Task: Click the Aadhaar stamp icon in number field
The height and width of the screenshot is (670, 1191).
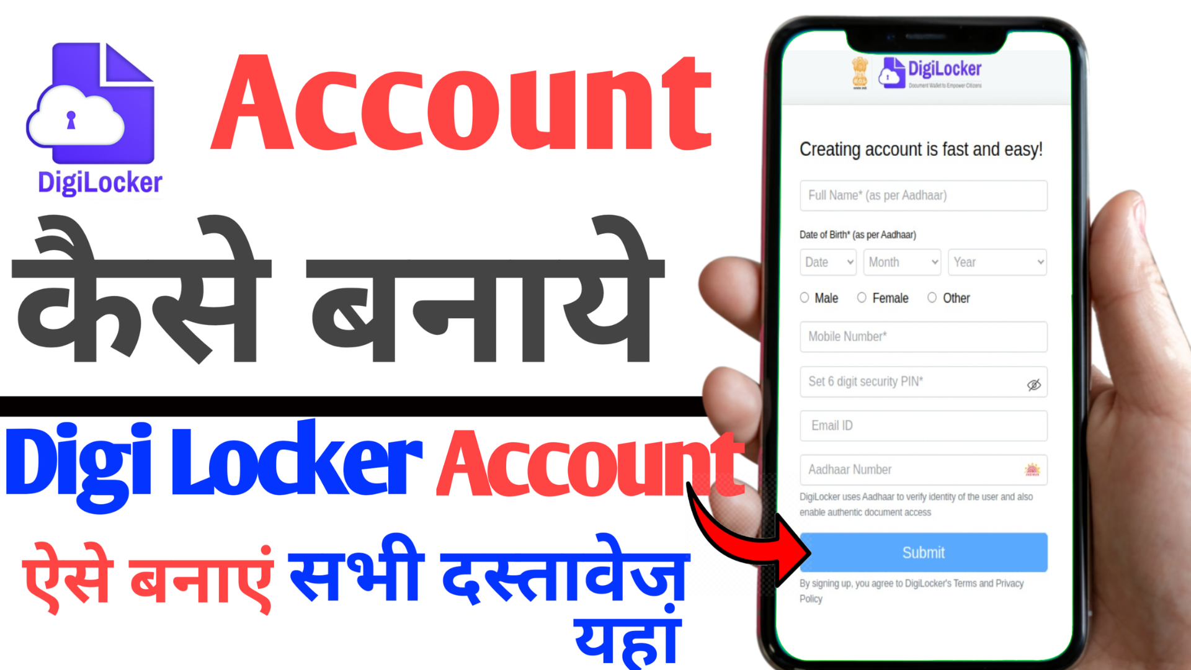Action: tap(1032, 469)
